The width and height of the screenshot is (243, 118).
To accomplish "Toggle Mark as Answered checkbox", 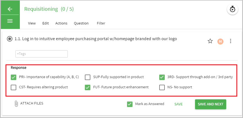I will click(x=130, y=104).
